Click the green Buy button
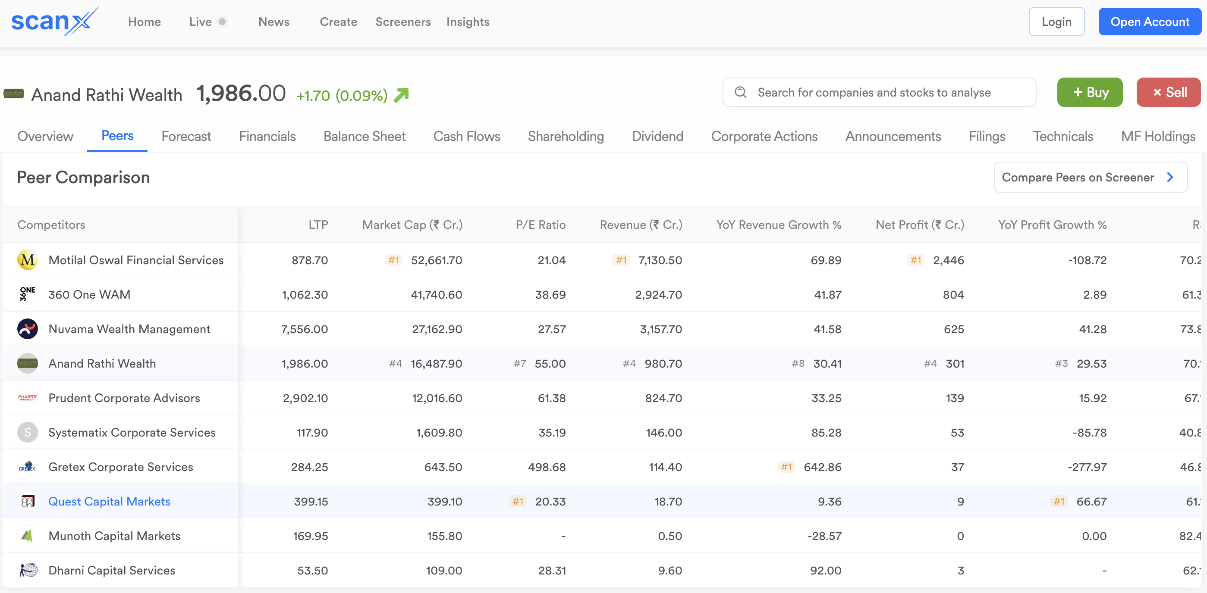 pyautogui.click(x=1089, y=92)
